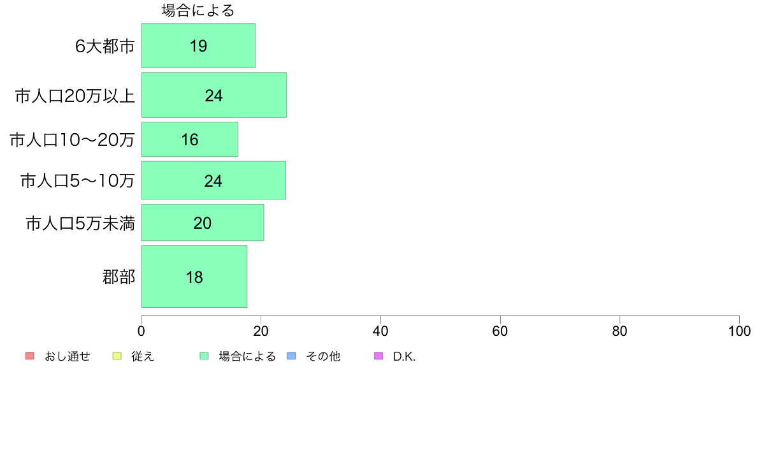
Task: Click the 市人口20万以上 bar showing 24
Action: point(214,95)
